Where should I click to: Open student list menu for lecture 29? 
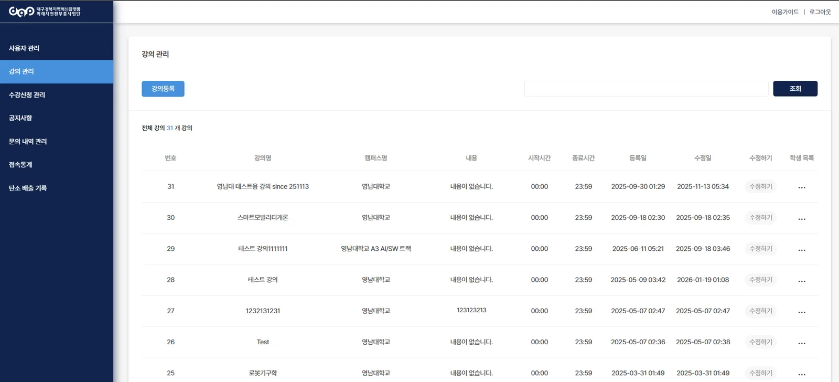(802, 250)
